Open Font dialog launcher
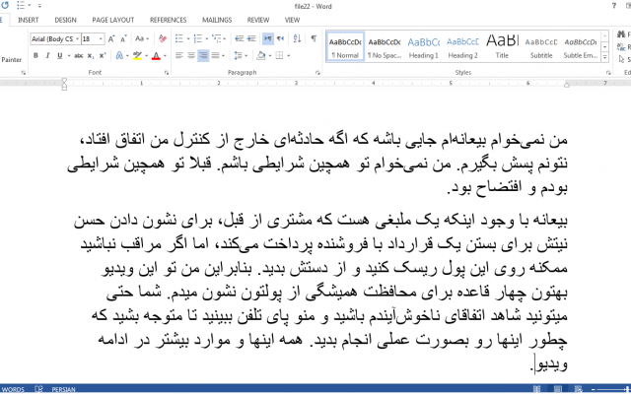Screen dimensions: 631x394 [167, 73]
